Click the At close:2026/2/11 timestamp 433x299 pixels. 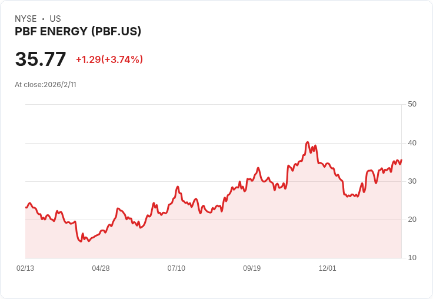pyautogui.click(x=45, y=85)
